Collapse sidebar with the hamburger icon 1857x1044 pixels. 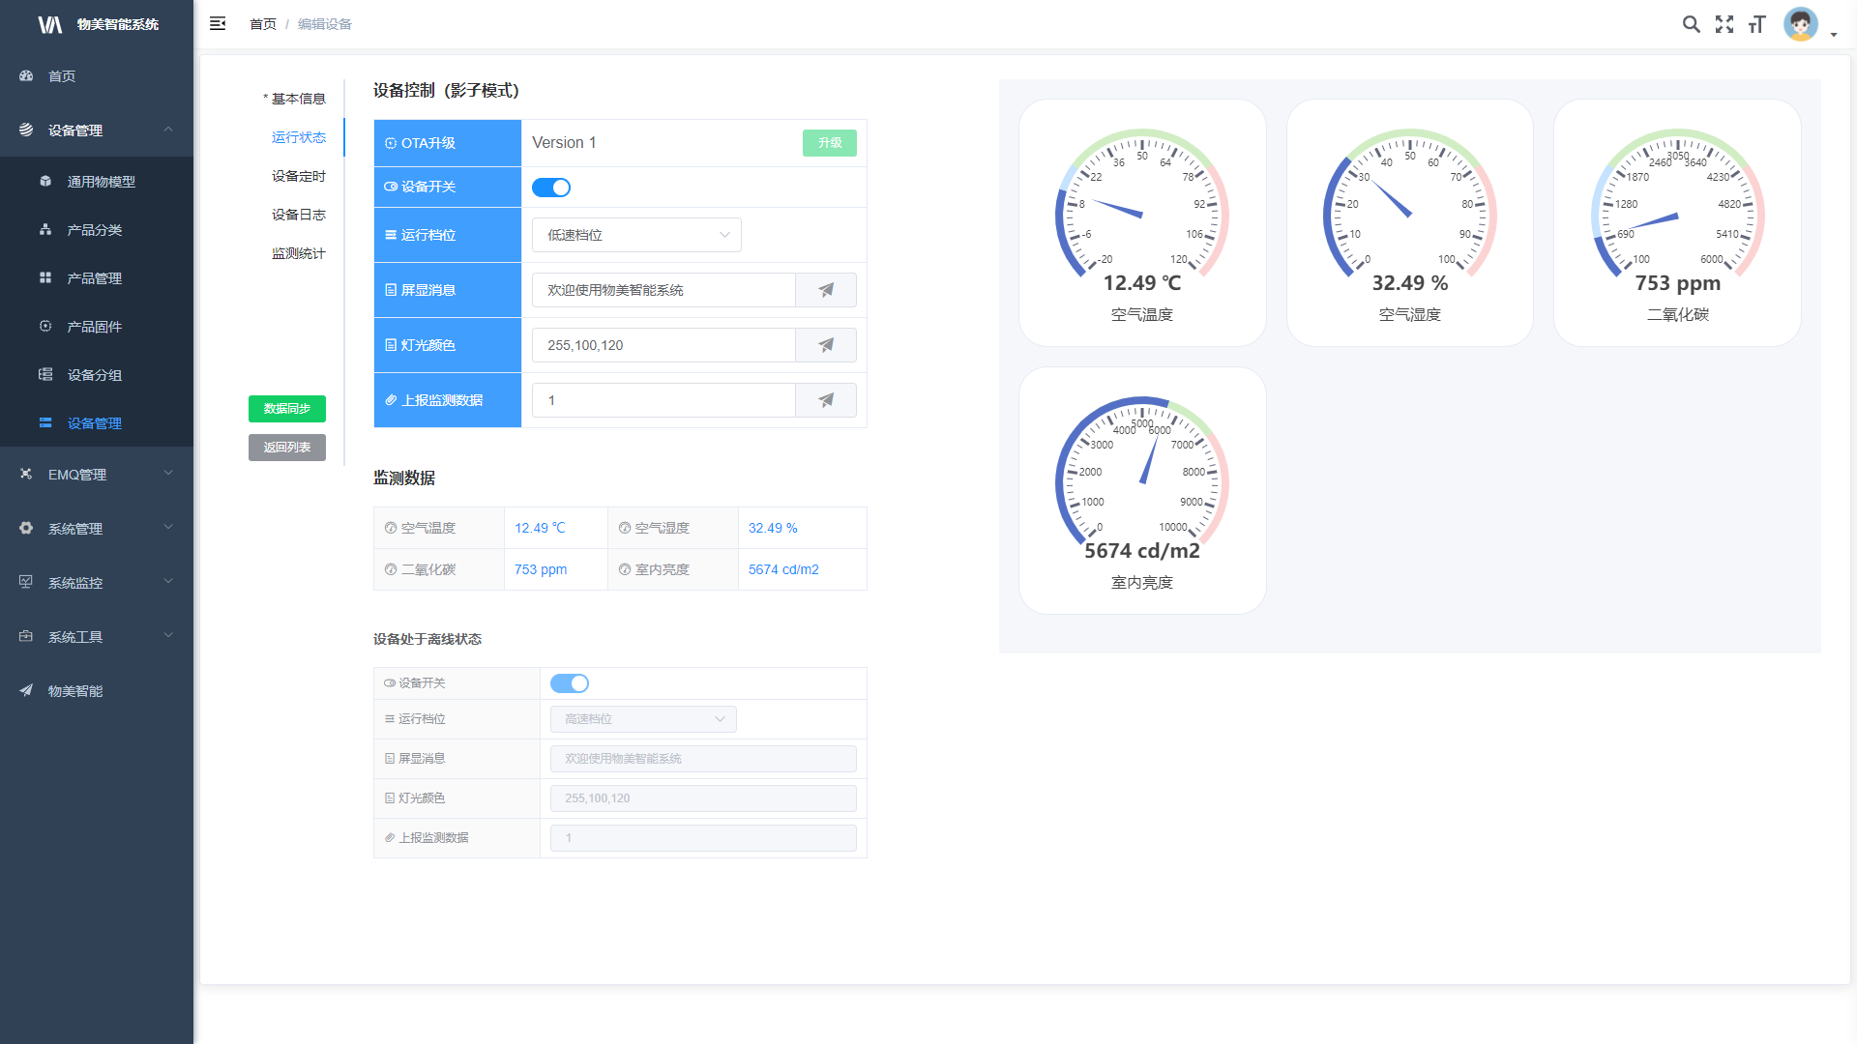coord(218,24)
